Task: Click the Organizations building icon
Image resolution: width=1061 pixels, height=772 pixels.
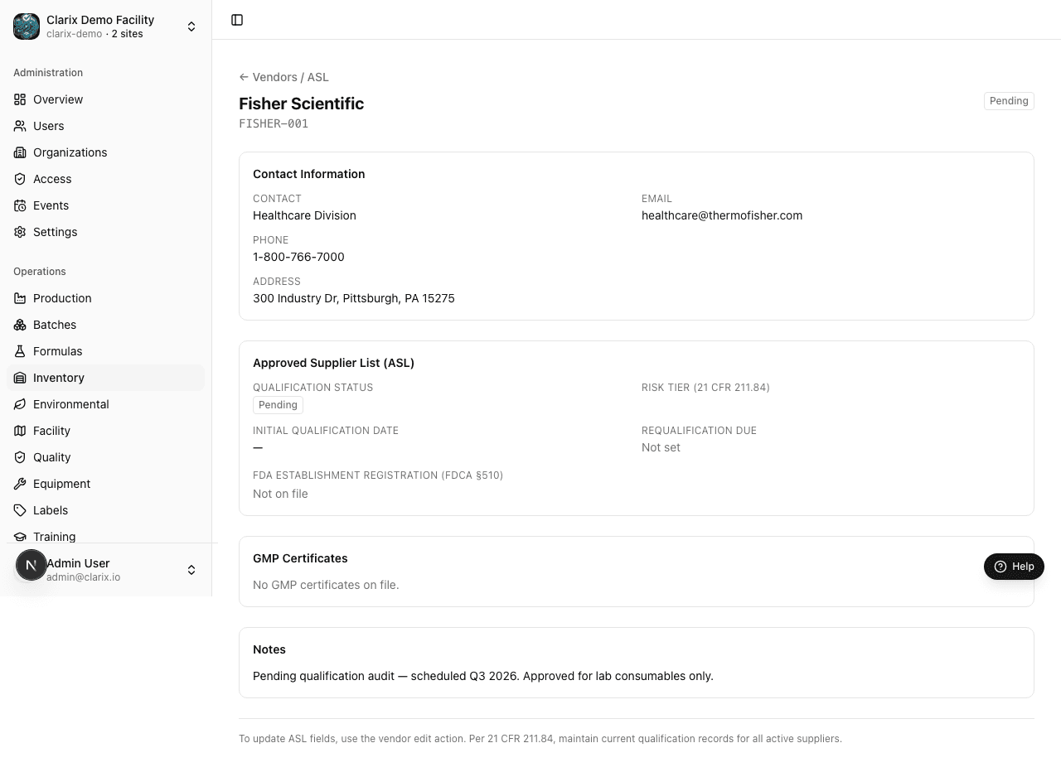Action: pyautogui.click(x=20, y=152)
